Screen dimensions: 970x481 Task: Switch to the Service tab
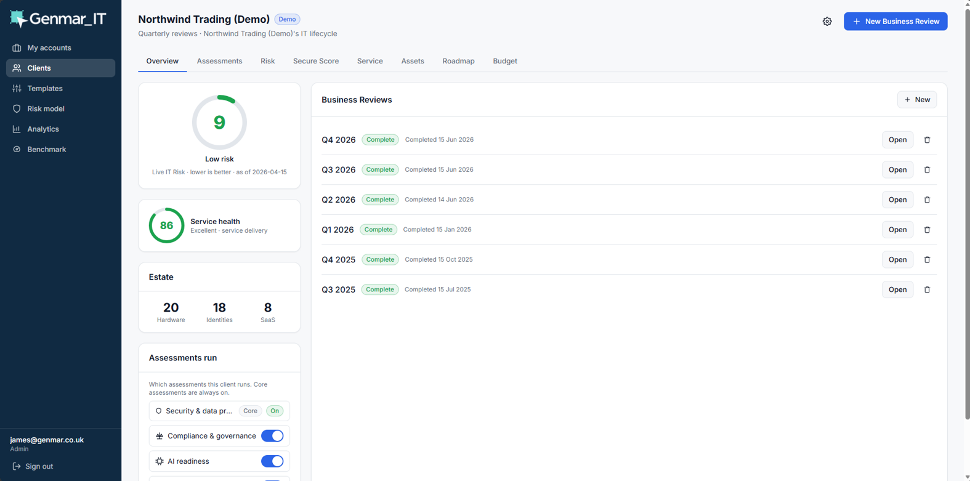tap(370, 61)
